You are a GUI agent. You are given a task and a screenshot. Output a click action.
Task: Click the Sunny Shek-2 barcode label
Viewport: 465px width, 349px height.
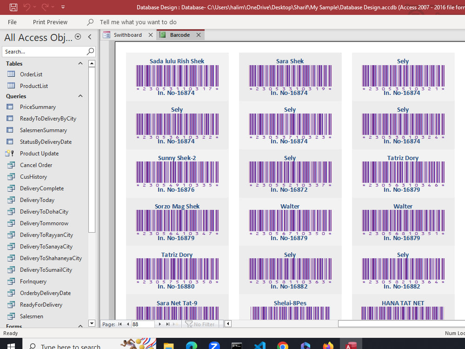point(177,158)
